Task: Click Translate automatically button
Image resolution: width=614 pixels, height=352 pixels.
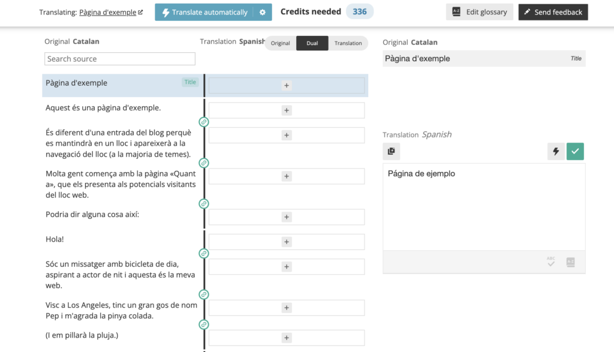Action: coord(204,12)
